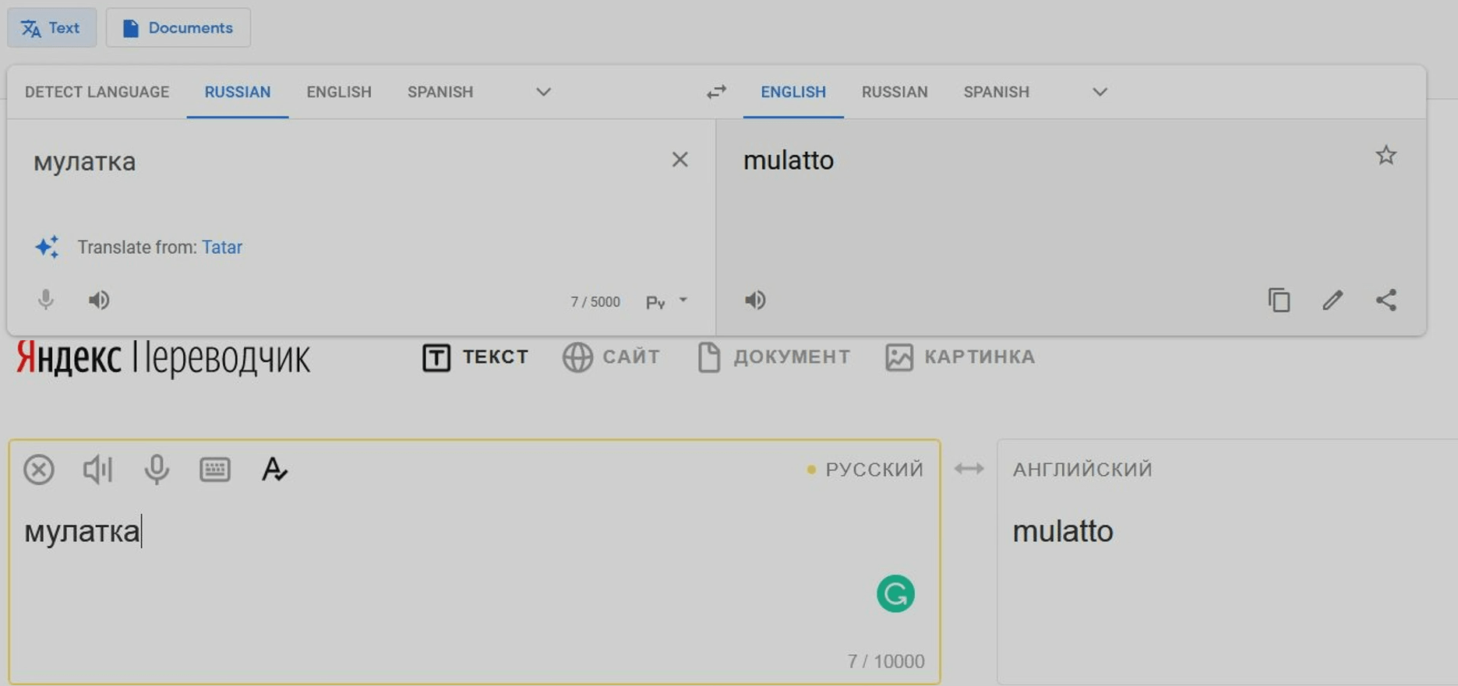Toggle Yandex spell check icon

tap(274, 470)
